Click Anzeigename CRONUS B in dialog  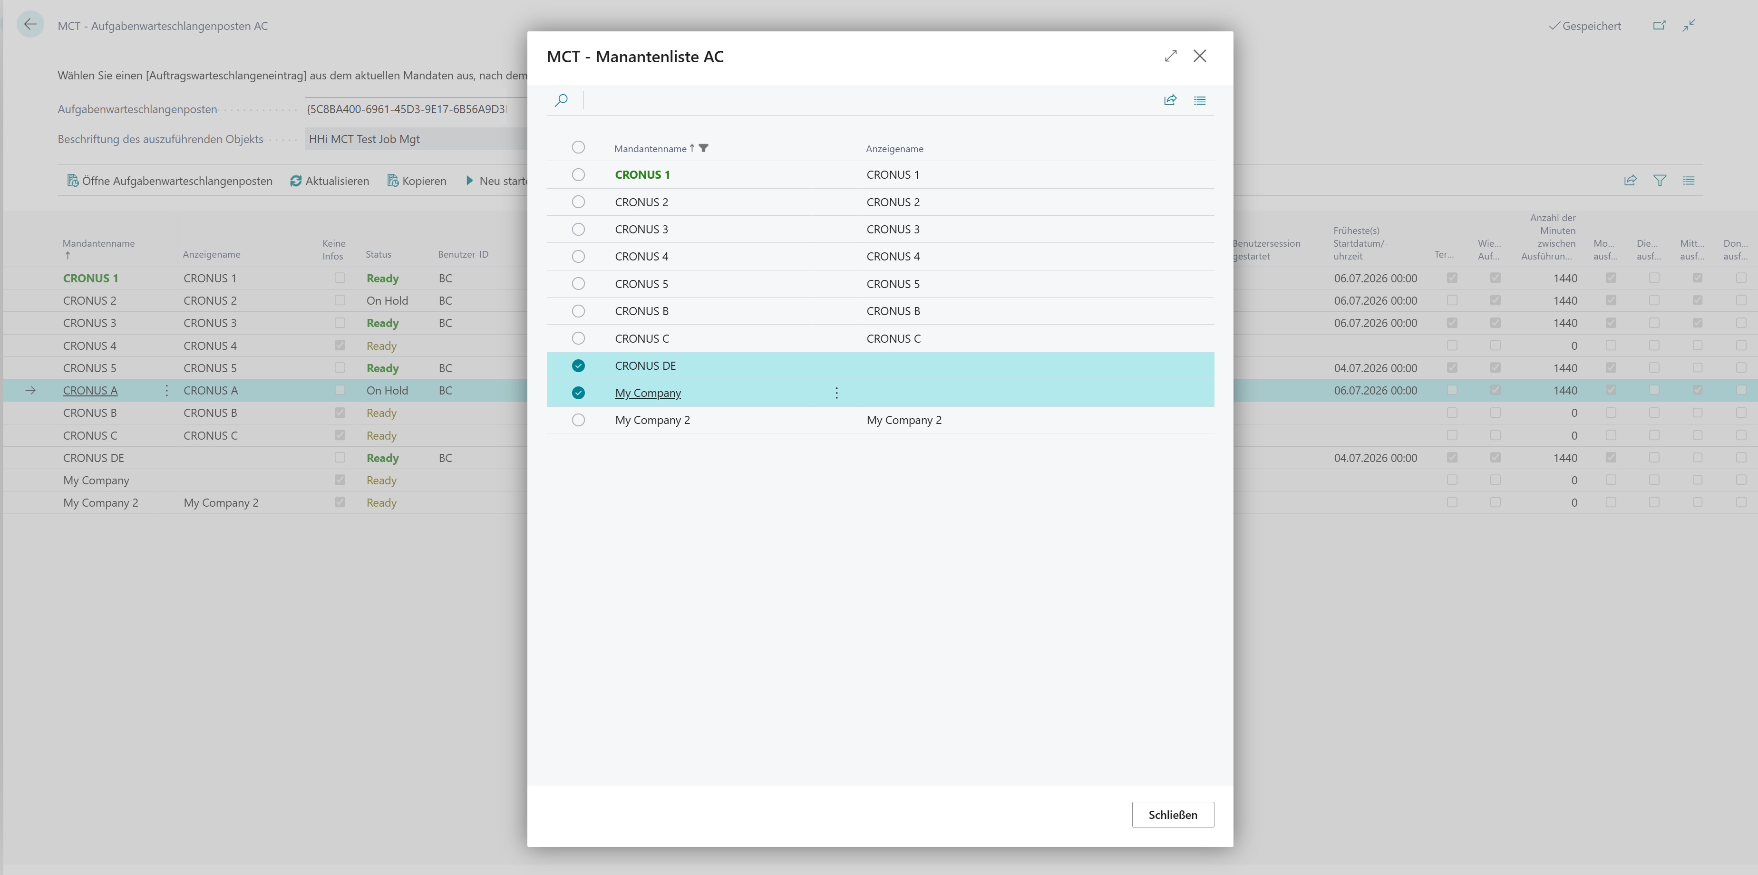pyautogui.click(x=893, y=311)
